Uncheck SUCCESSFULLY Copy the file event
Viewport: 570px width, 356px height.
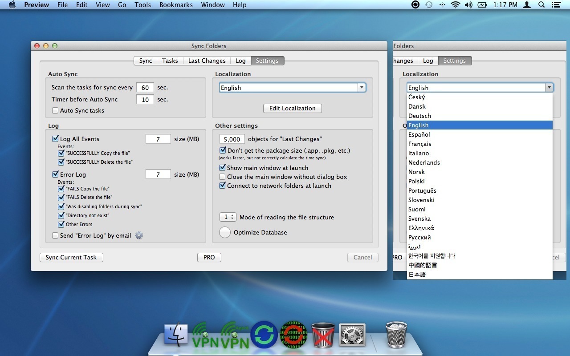(61, 153)
